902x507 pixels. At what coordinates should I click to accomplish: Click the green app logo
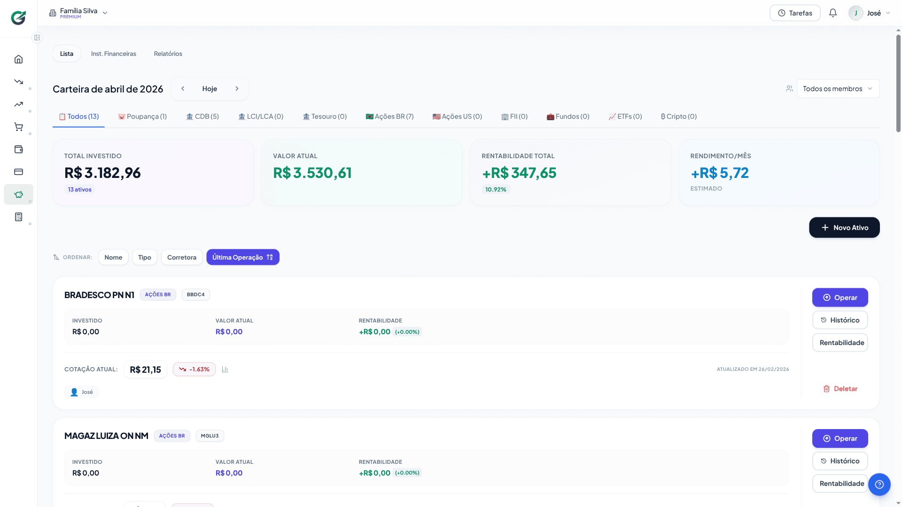click(18, 18)
